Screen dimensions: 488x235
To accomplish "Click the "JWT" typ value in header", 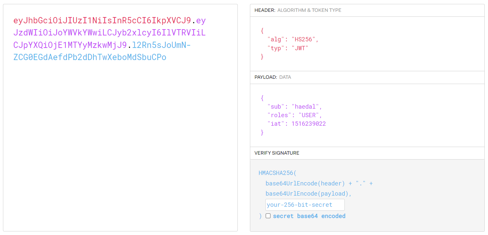I will click(x=299, y=48).
